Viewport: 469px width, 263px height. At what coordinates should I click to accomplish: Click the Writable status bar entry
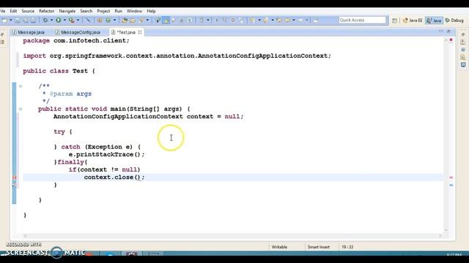[x=279, y=247]
